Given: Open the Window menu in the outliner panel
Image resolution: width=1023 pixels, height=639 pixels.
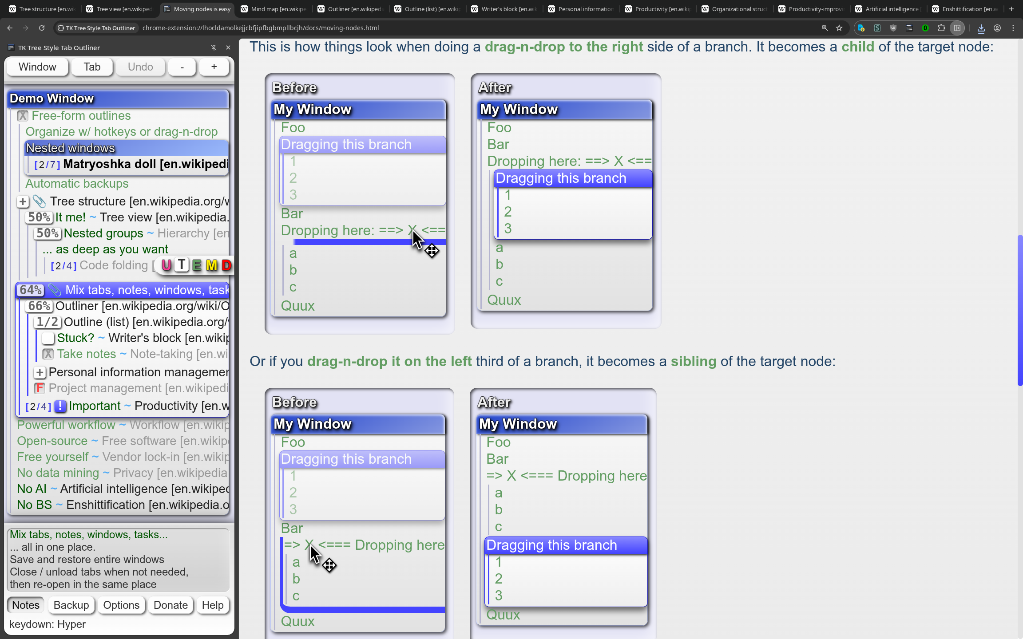Looking at the screenshot, I should [x=37, y=67].
